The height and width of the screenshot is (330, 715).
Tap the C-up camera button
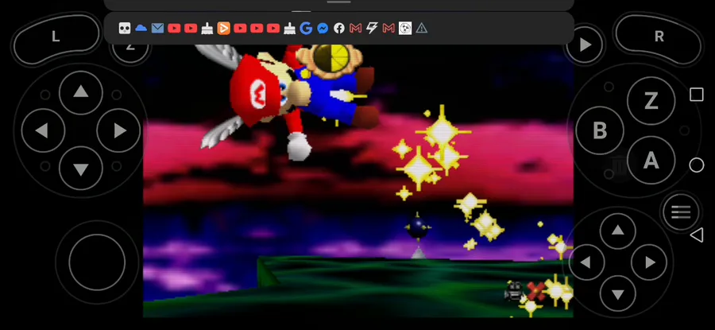coord(617,231)
